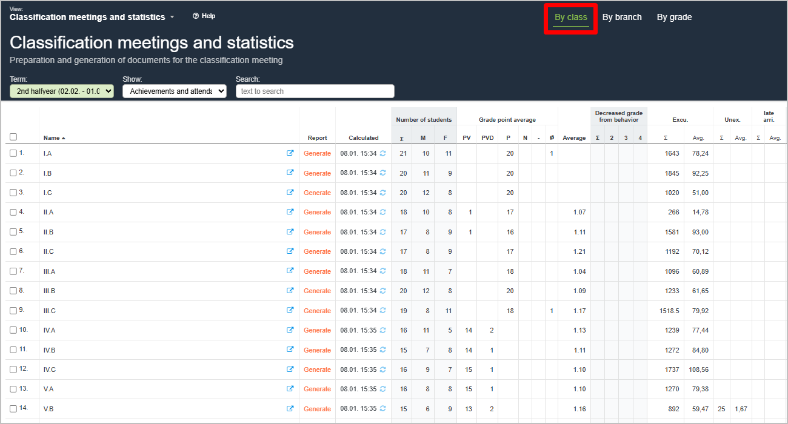The height and width of the screenshot is (424, 788).
Task: Click the external link icon for V.B
Action: (290, 408)
